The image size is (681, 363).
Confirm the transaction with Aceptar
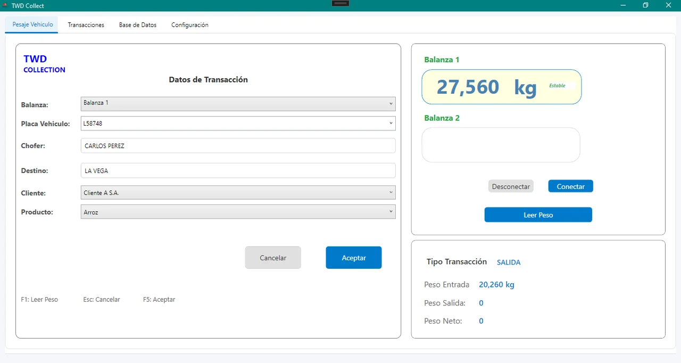coord(354,258)
